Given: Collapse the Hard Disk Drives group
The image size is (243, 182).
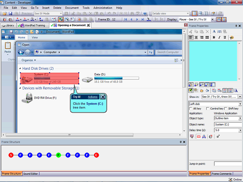Looking at the screenshot, I should pyautogui.click(x=20, y=68).
